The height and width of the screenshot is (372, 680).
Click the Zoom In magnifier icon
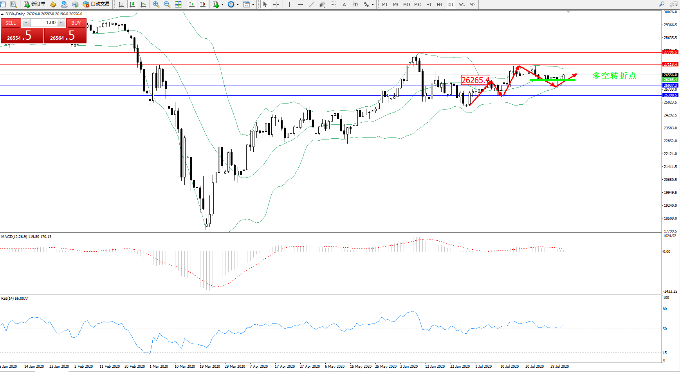[156, 4]
